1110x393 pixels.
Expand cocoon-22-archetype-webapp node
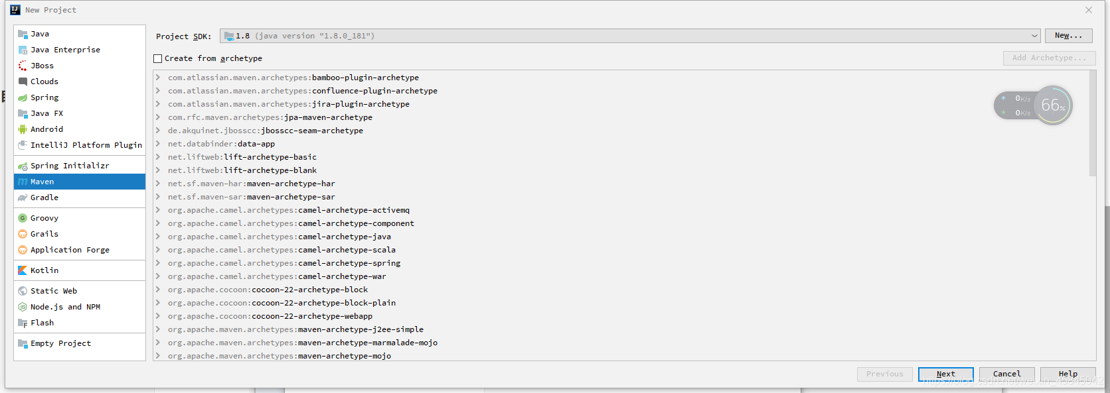[158, 316]
